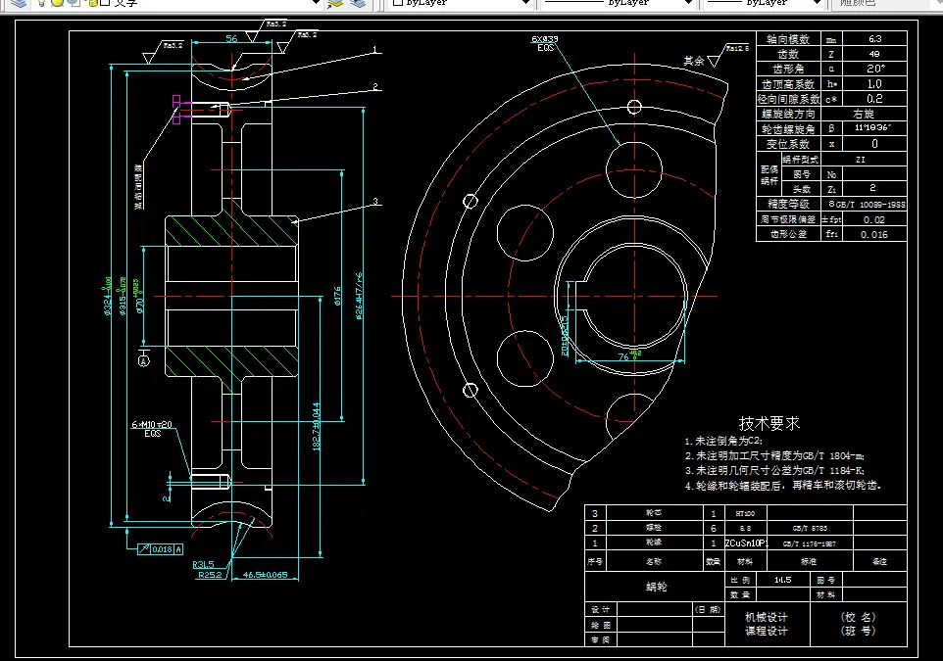
Task: Click the Layer Previous icon
Action: coord(357,3)
